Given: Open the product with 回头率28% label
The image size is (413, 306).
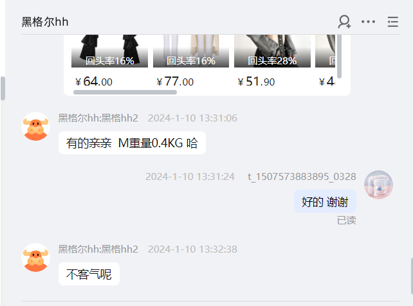Looking at the screenshot, I should tap(272, 61).
